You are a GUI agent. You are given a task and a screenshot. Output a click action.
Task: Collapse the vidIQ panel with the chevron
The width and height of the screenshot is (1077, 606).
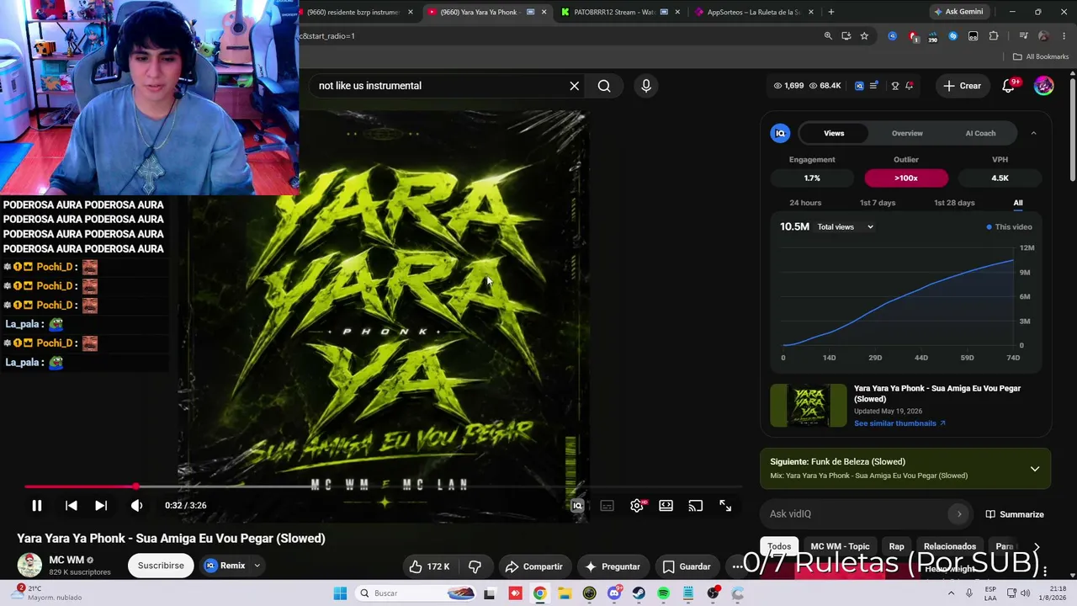[1033, 133]
